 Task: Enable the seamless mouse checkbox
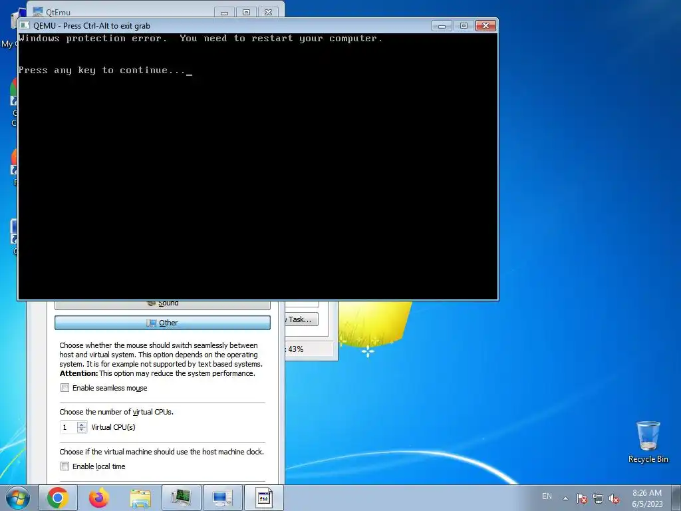pos(65,388)
